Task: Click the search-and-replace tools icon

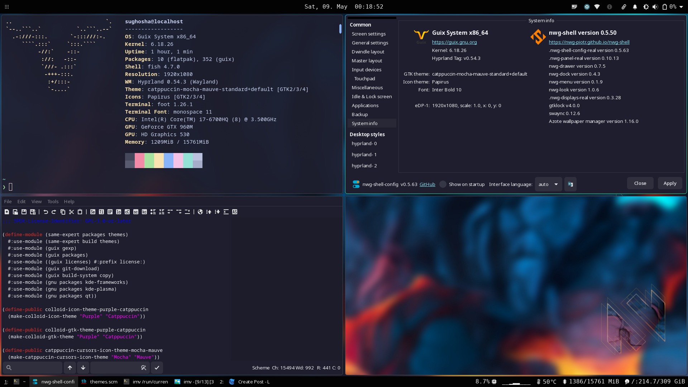Action: (x=144, y=368)
